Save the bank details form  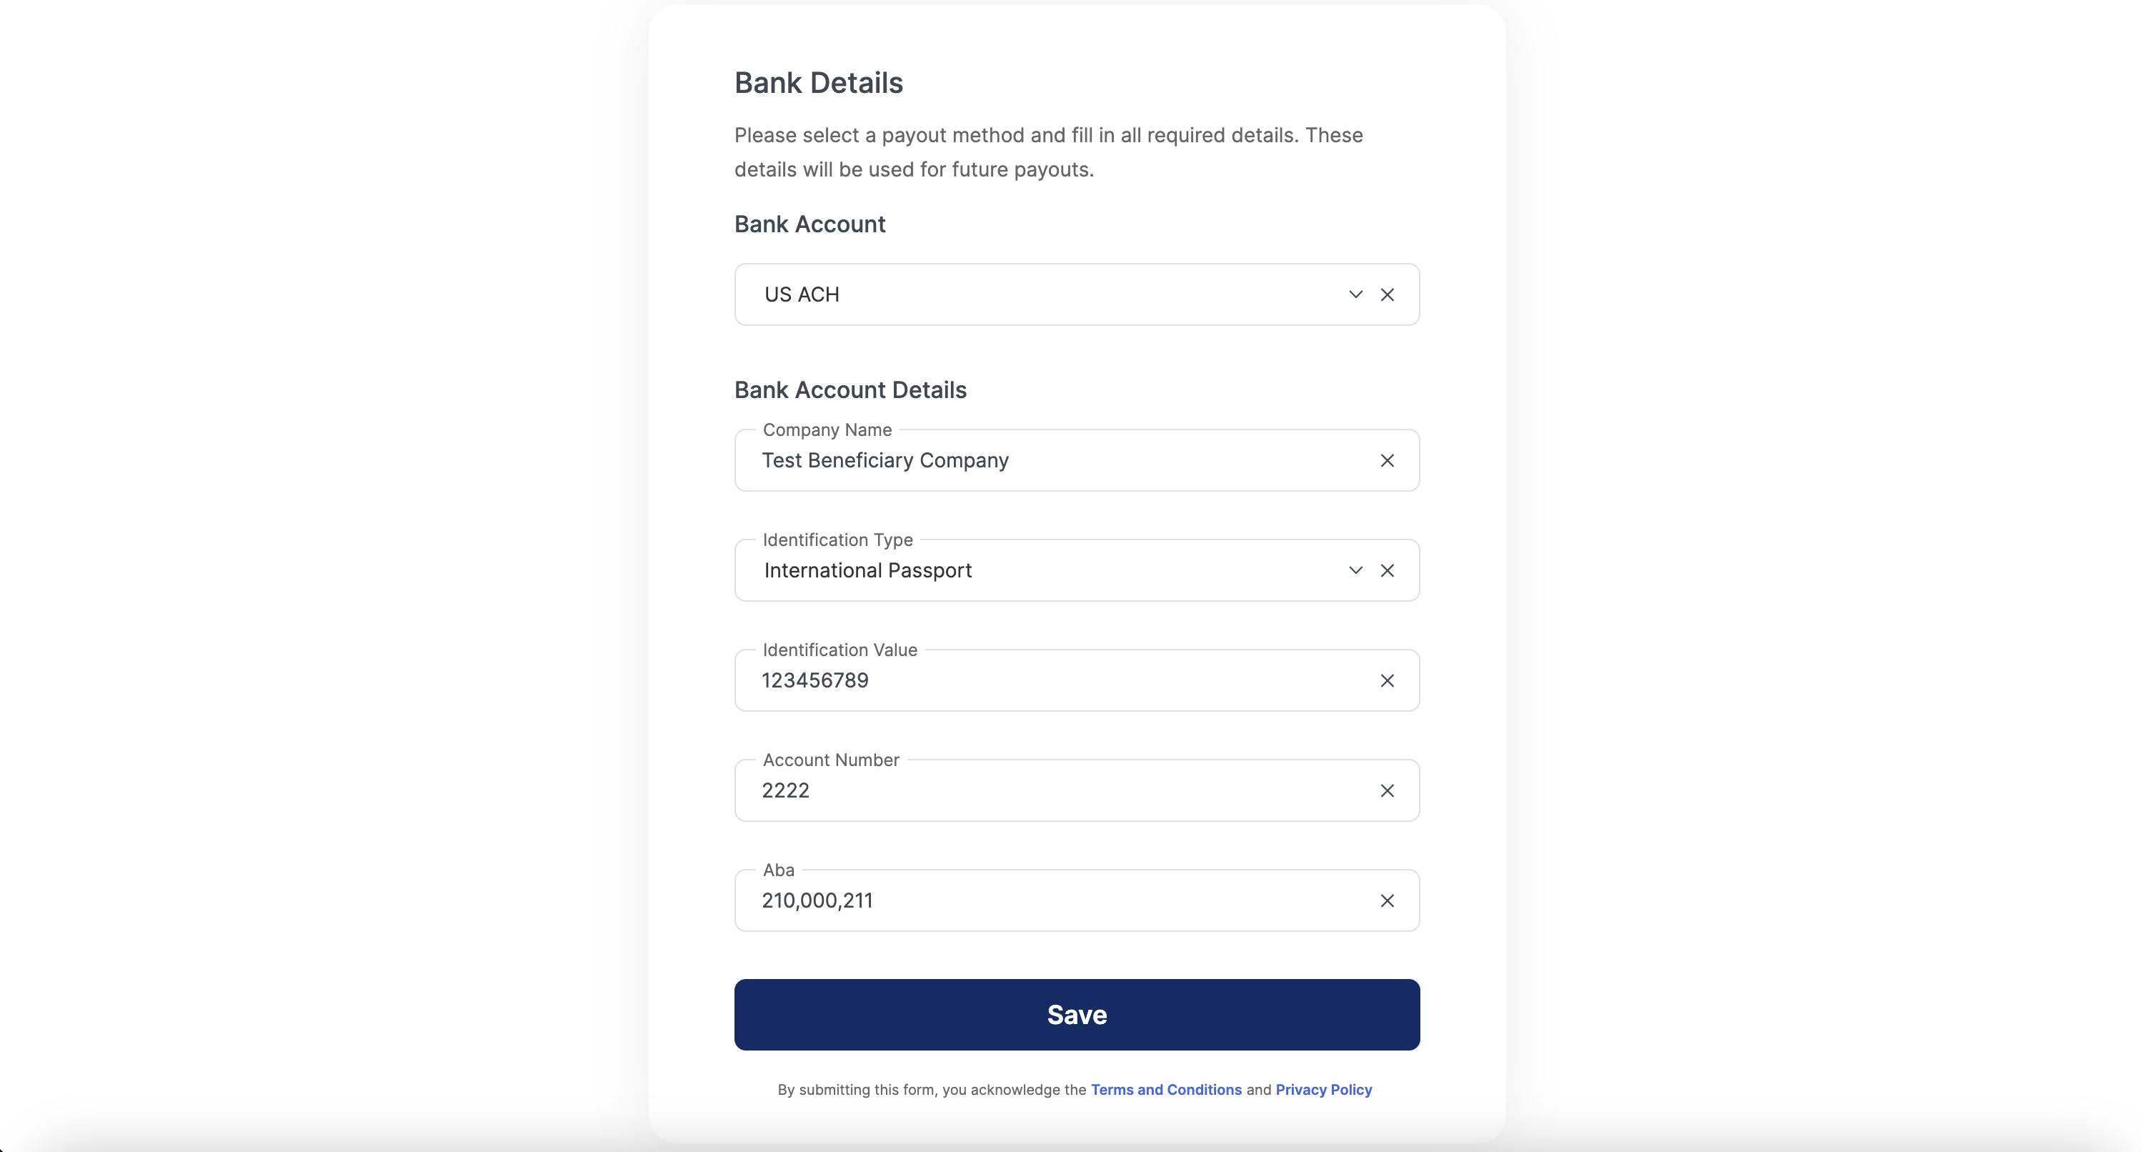[x=1077, y=1015]
